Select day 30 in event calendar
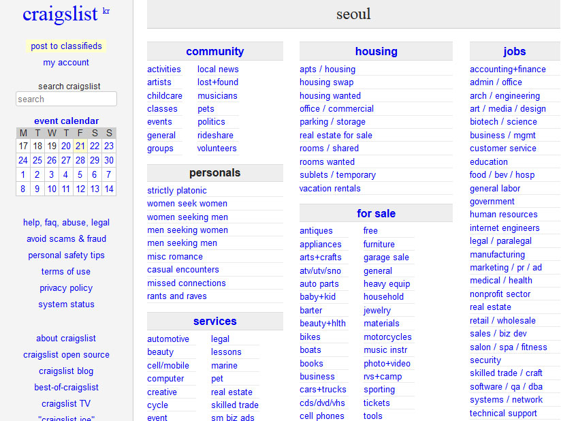 coord(109,160)
